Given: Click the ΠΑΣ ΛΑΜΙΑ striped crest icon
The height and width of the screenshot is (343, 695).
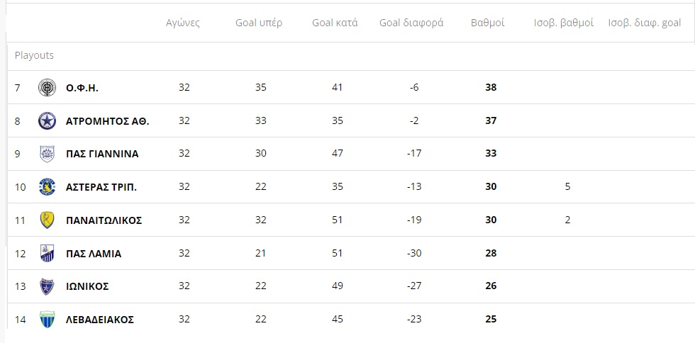Looking at the screenshot, I should pos(47,253).
